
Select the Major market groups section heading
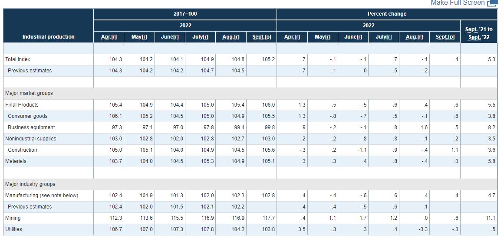29,93
